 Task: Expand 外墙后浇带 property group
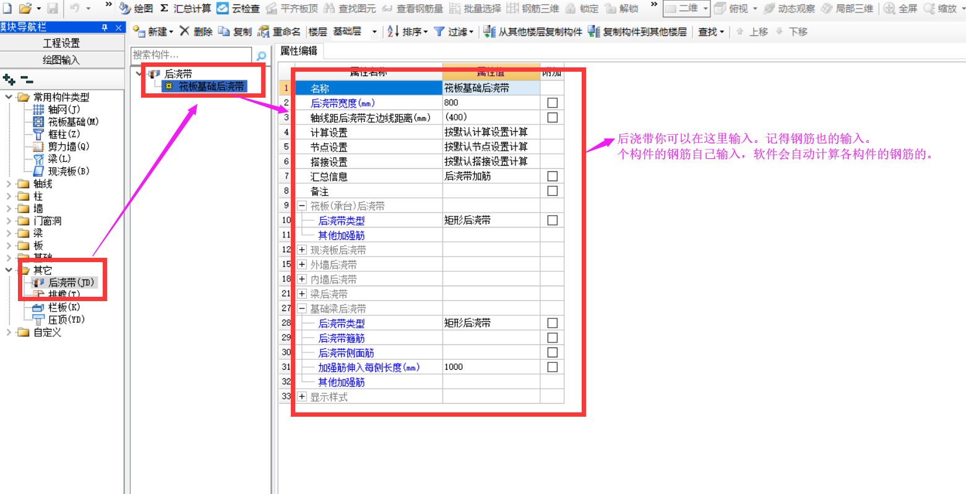[302, 265]
